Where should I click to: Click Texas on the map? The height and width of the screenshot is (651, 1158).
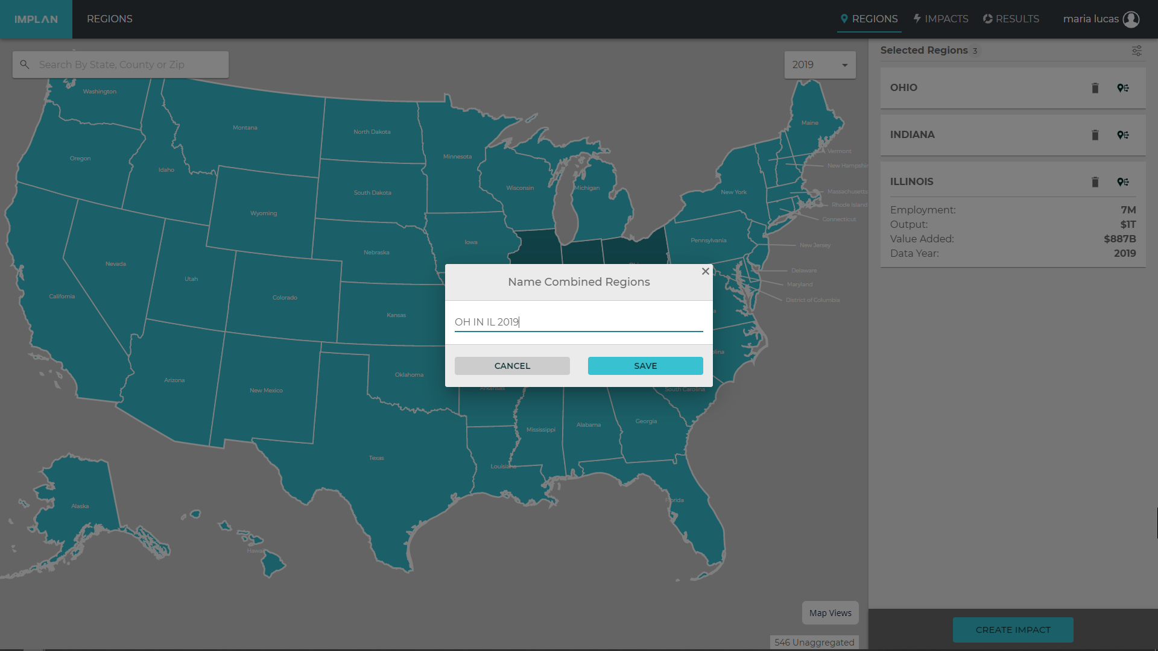point(376,458)
